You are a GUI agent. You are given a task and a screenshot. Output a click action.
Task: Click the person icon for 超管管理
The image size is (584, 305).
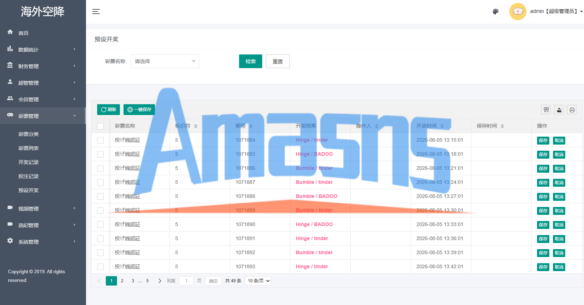pos(10,82)
